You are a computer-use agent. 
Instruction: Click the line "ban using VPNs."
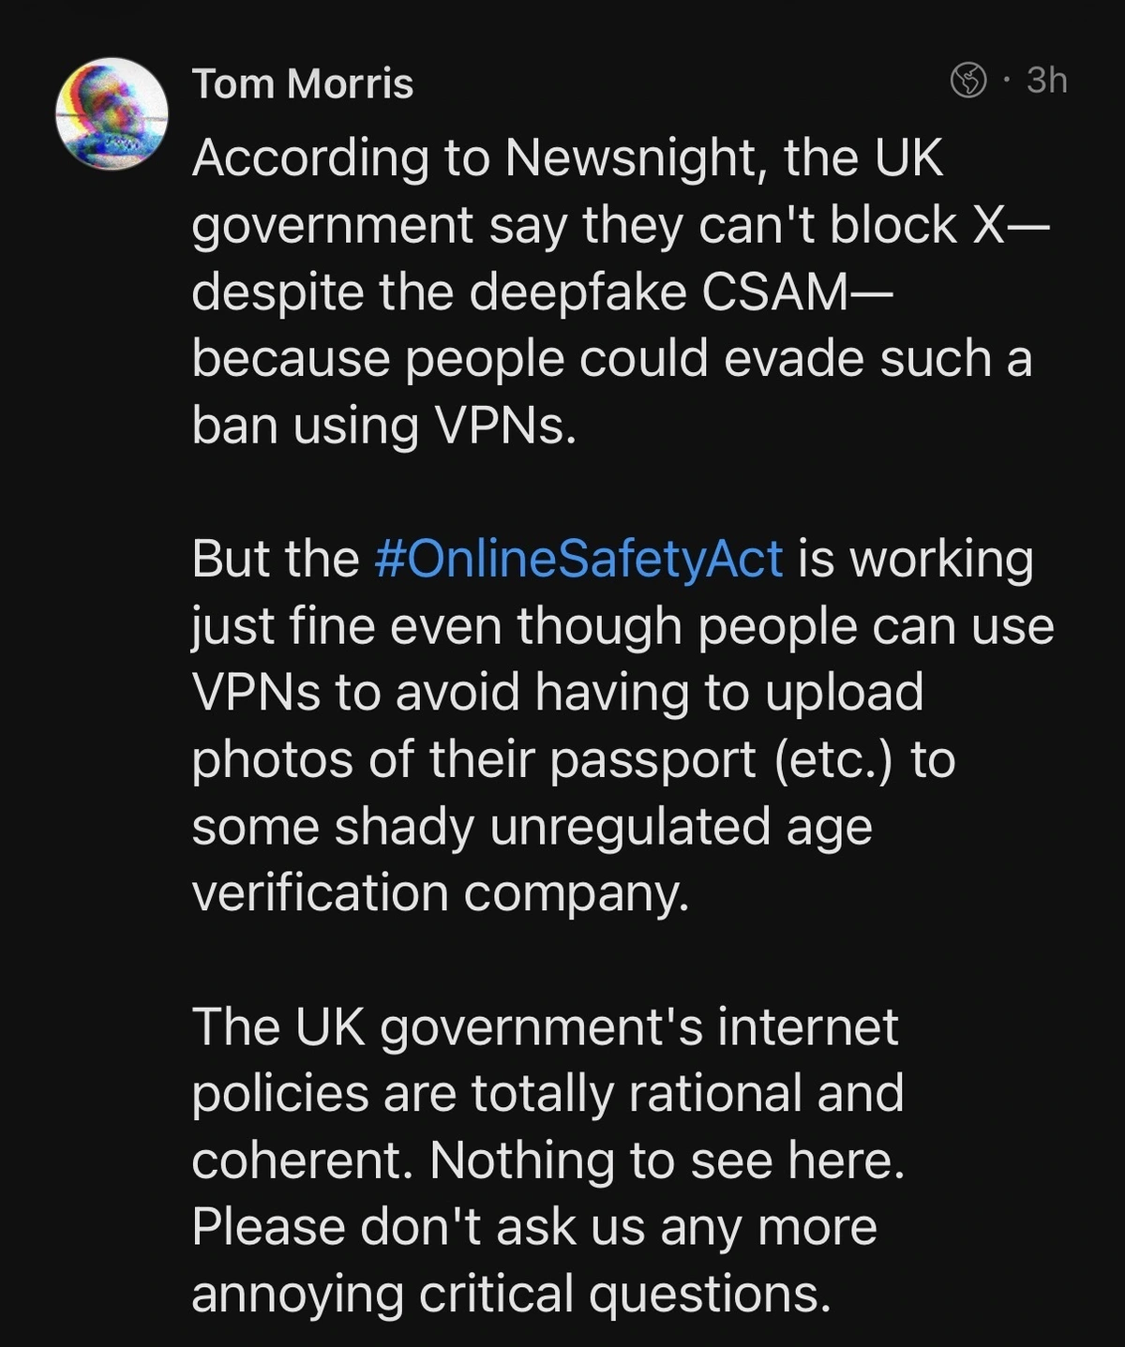coord(383,426)
